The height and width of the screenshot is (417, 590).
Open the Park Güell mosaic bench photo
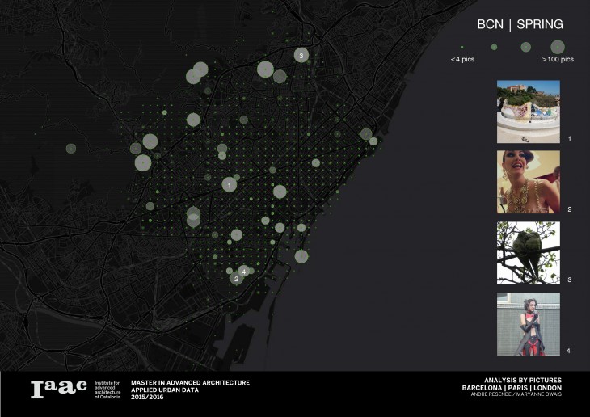(528, 112)
